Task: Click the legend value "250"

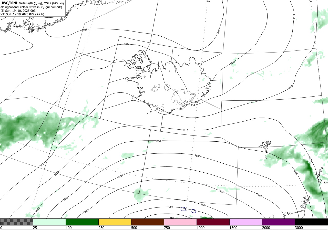Action: pyautogui.click(x=101, y=228)
